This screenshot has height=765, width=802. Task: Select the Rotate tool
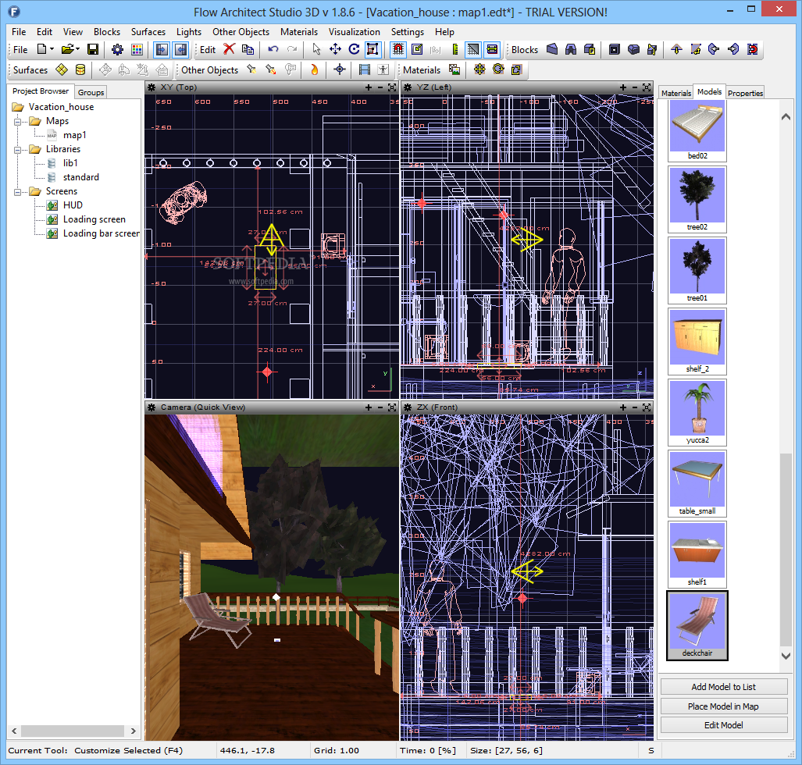pyautogui.click(x=354, y=49)
